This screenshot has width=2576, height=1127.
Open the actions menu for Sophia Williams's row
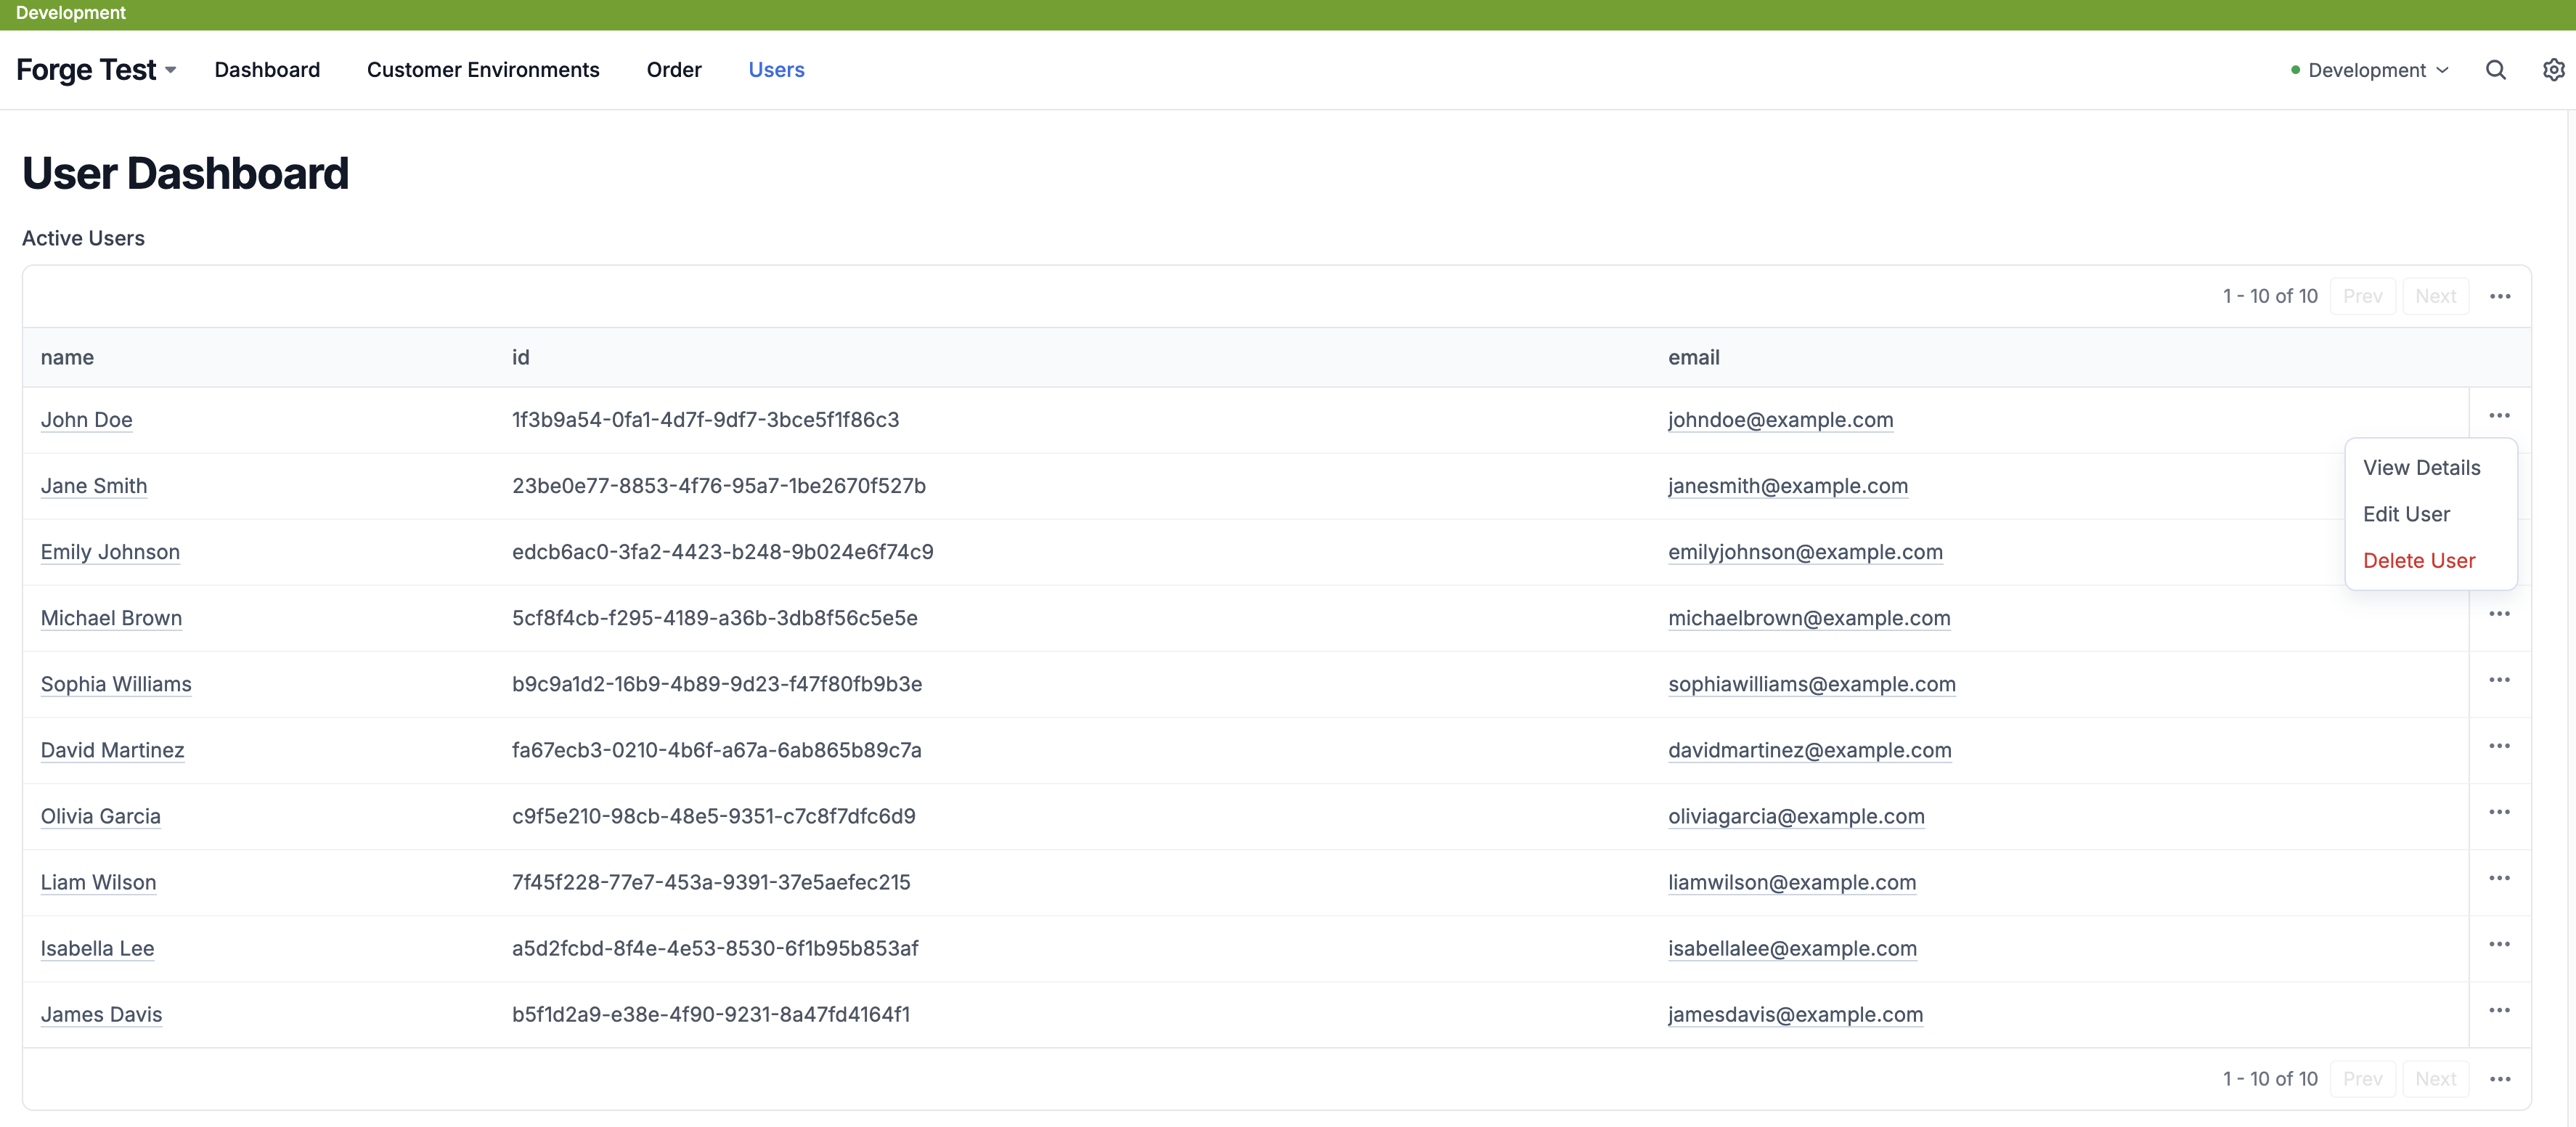(2500, 679)
